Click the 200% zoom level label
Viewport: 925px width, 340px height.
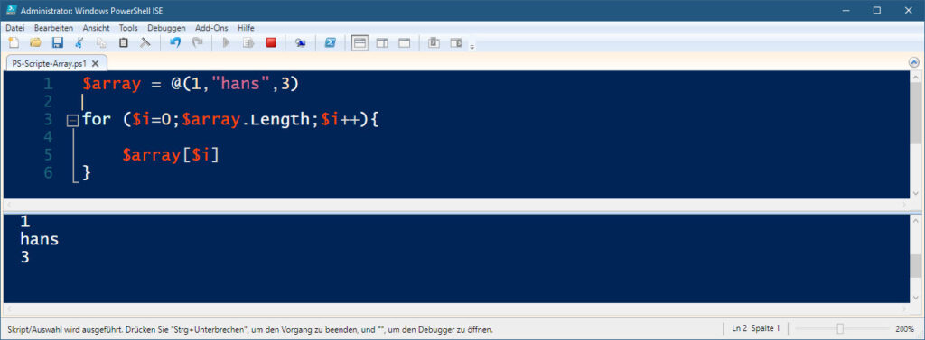point(905,329)
